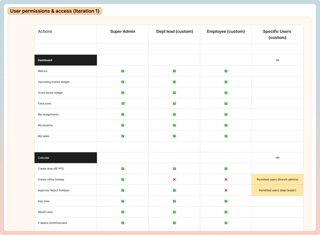
Task: Click Dept lead checkmark for My tasks
Action: click(x=174, y=136)
